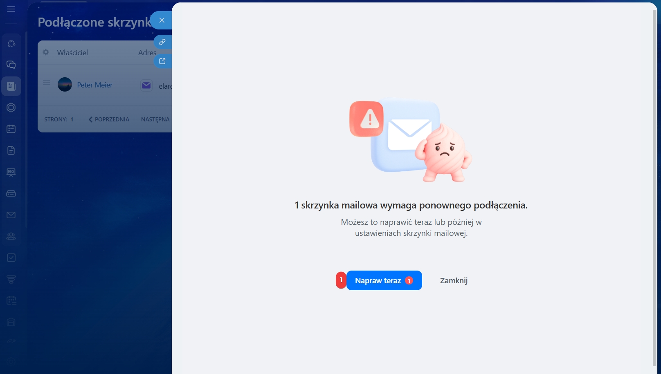The height and width of the screenshot is (374, 661).
Task: Open Peter Meier's profile link
Action: (x=94, y=85)
